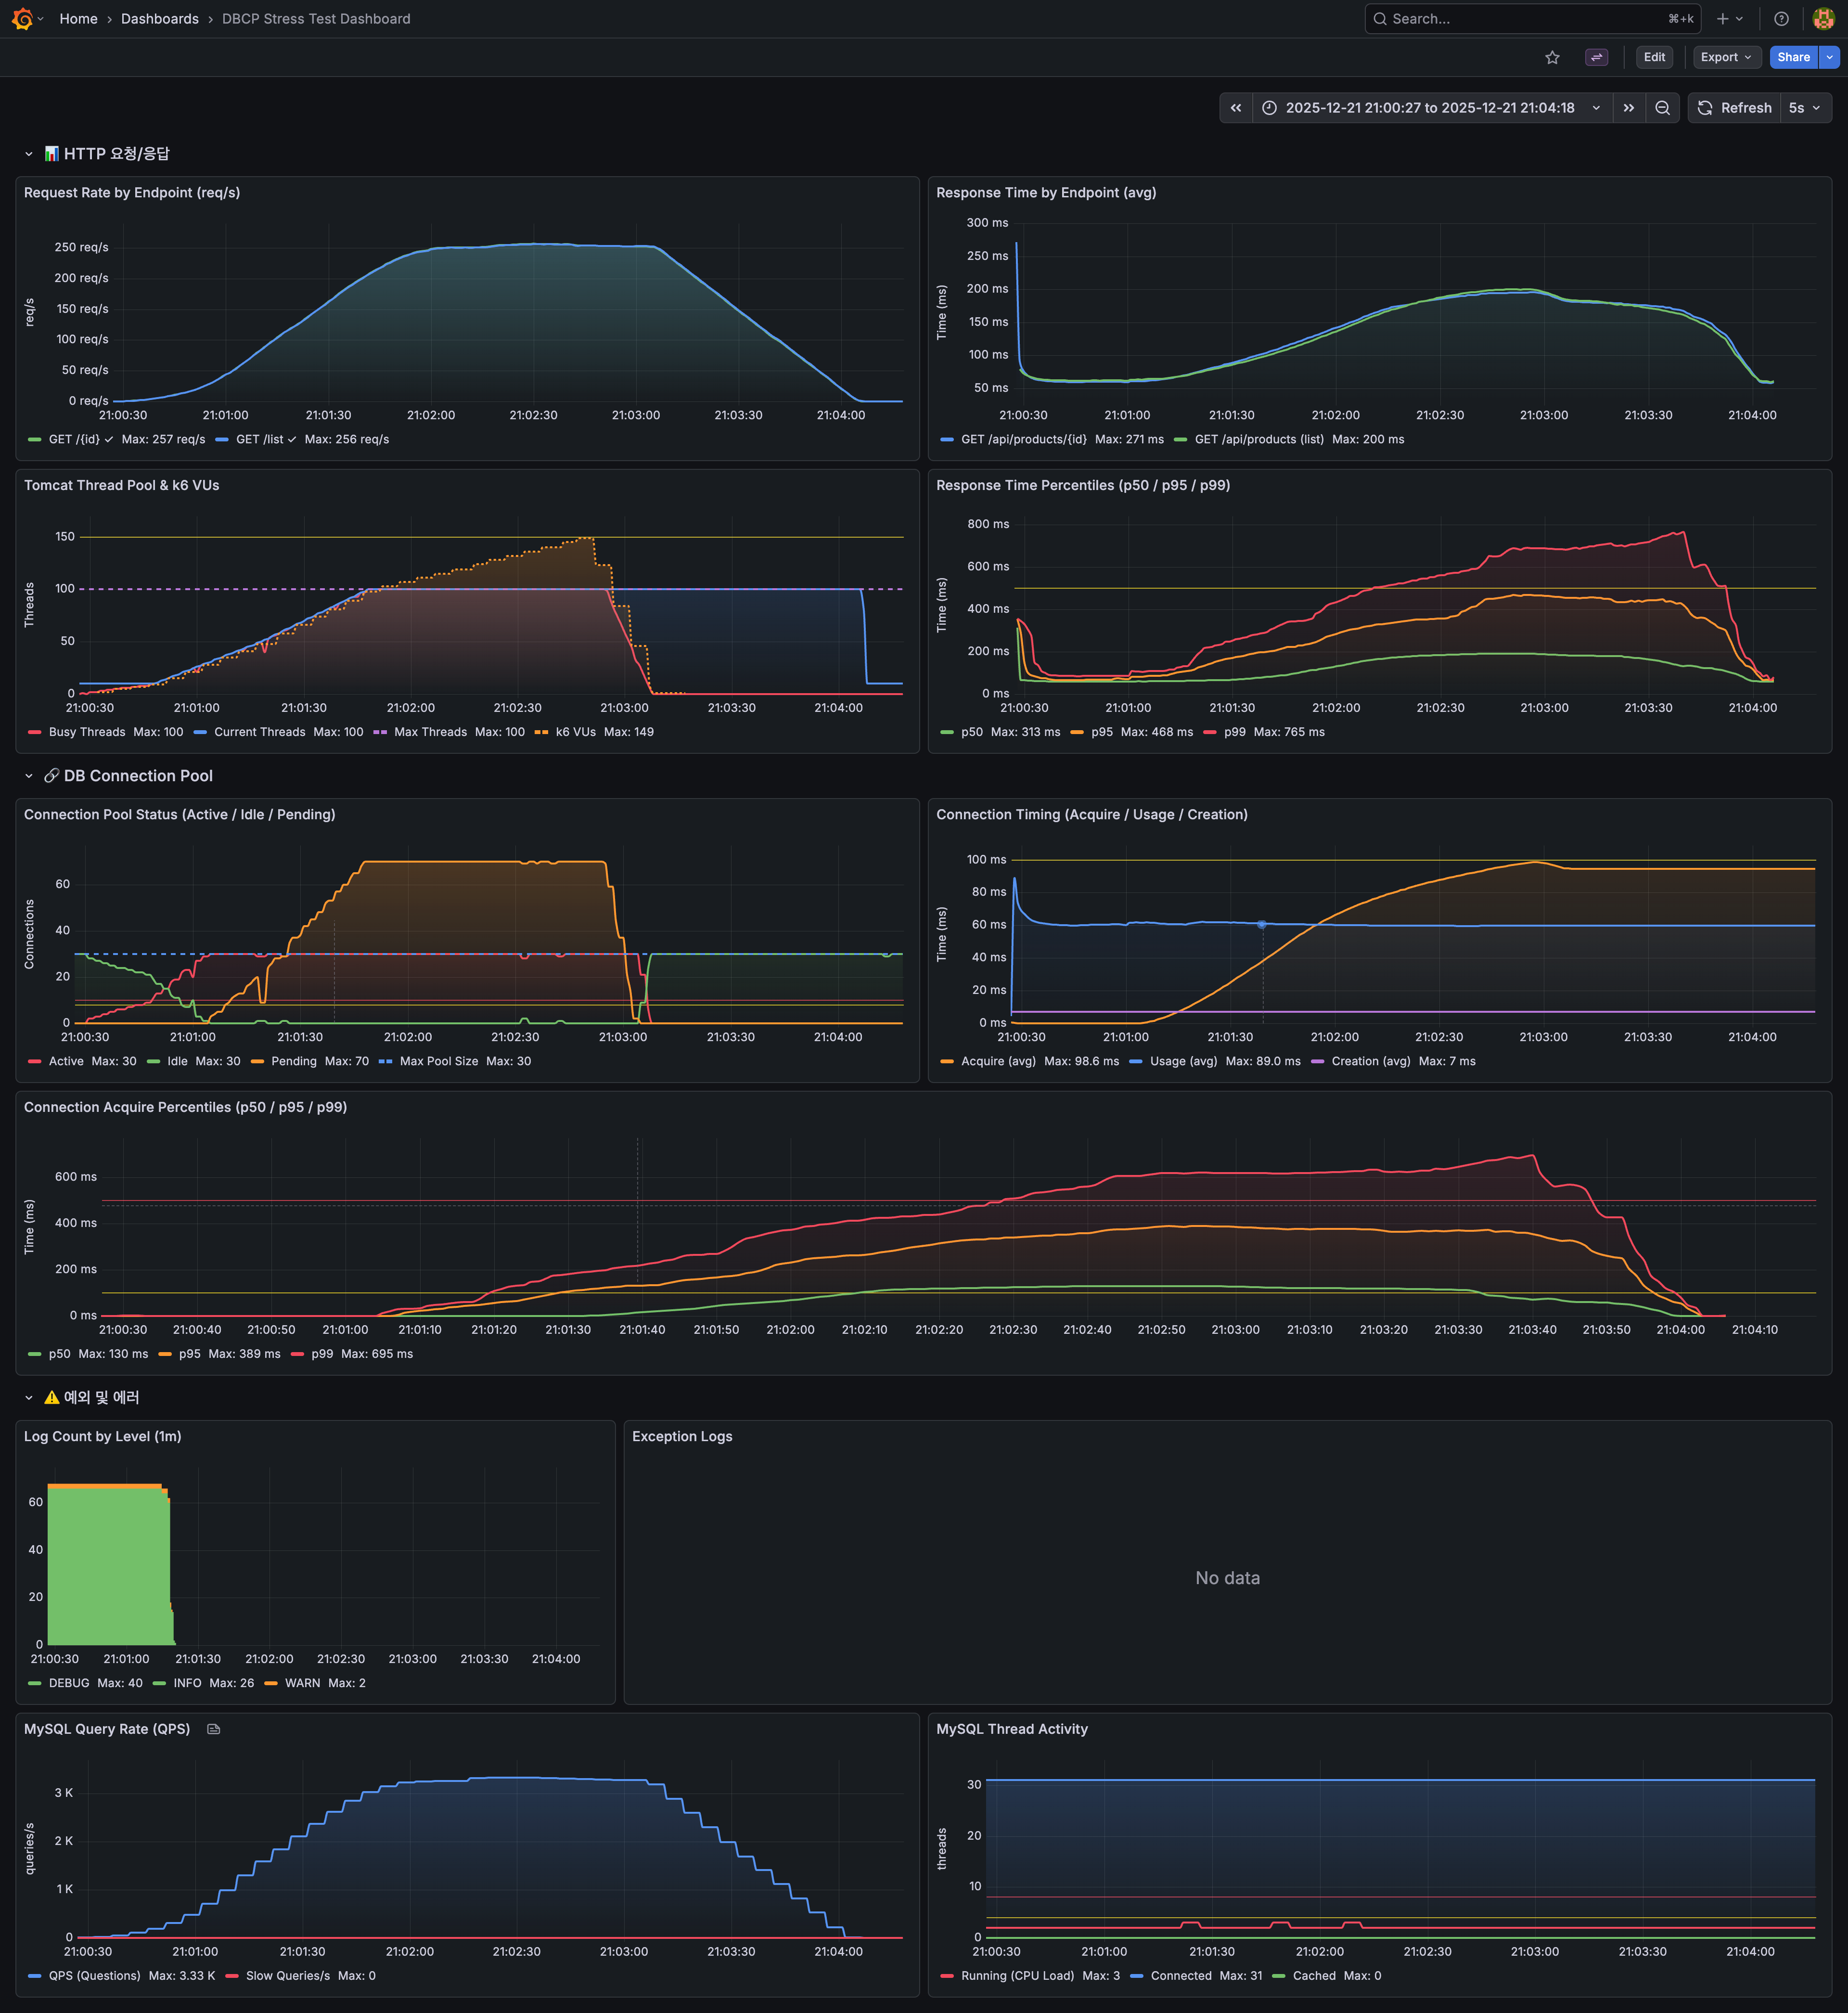
Task: Click the purple swap arrows icon
Action: 1596,57
